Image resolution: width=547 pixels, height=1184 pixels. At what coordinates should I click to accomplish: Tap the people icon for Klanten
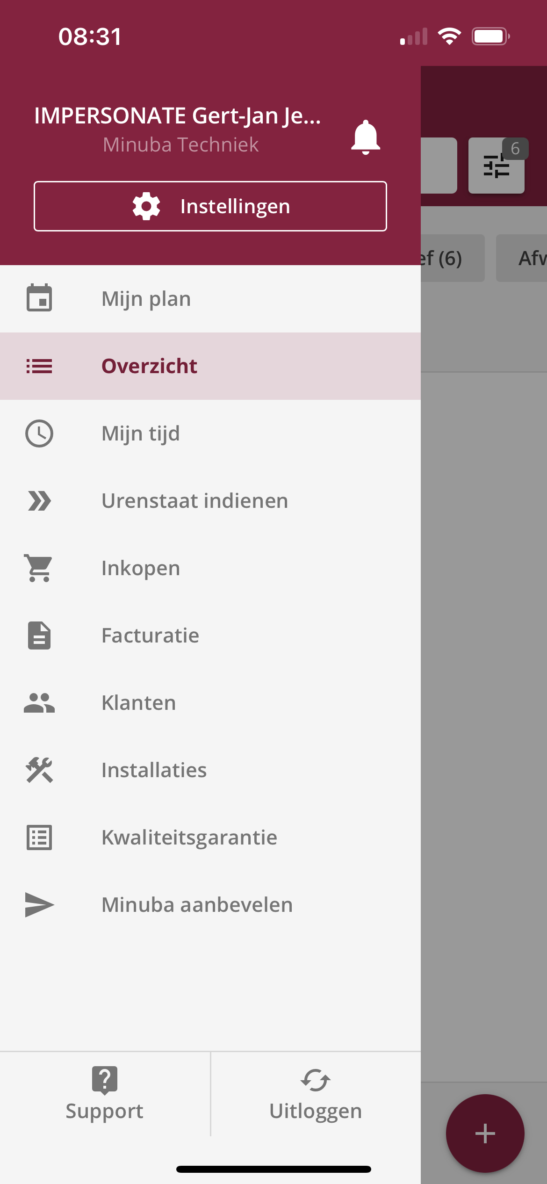[x=39, y=703]
